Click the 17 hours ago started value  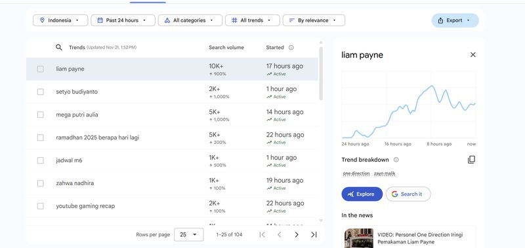285,66
